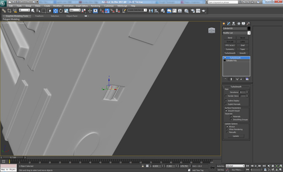Click Edit Named Selection Sets icon
This screenshot has height=172, width=283.
point(124,11)
